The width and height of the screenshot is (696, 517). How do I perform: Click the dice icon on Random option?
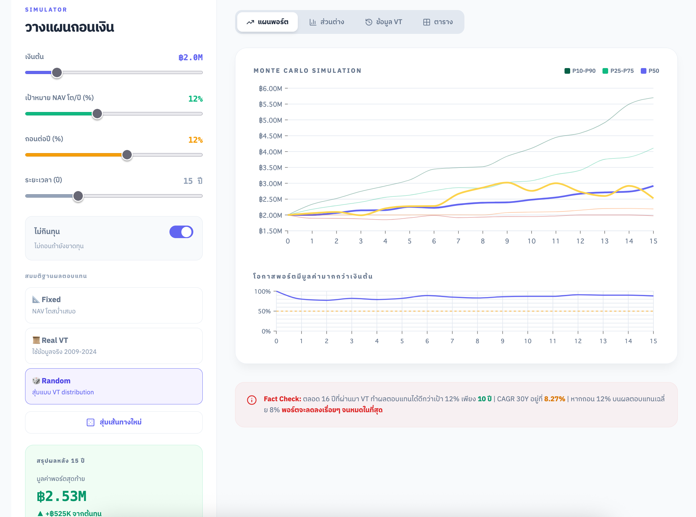(36, 381)
